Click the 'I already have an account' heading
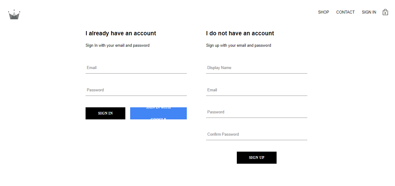 pyautogui.click(x=121, y=33)
